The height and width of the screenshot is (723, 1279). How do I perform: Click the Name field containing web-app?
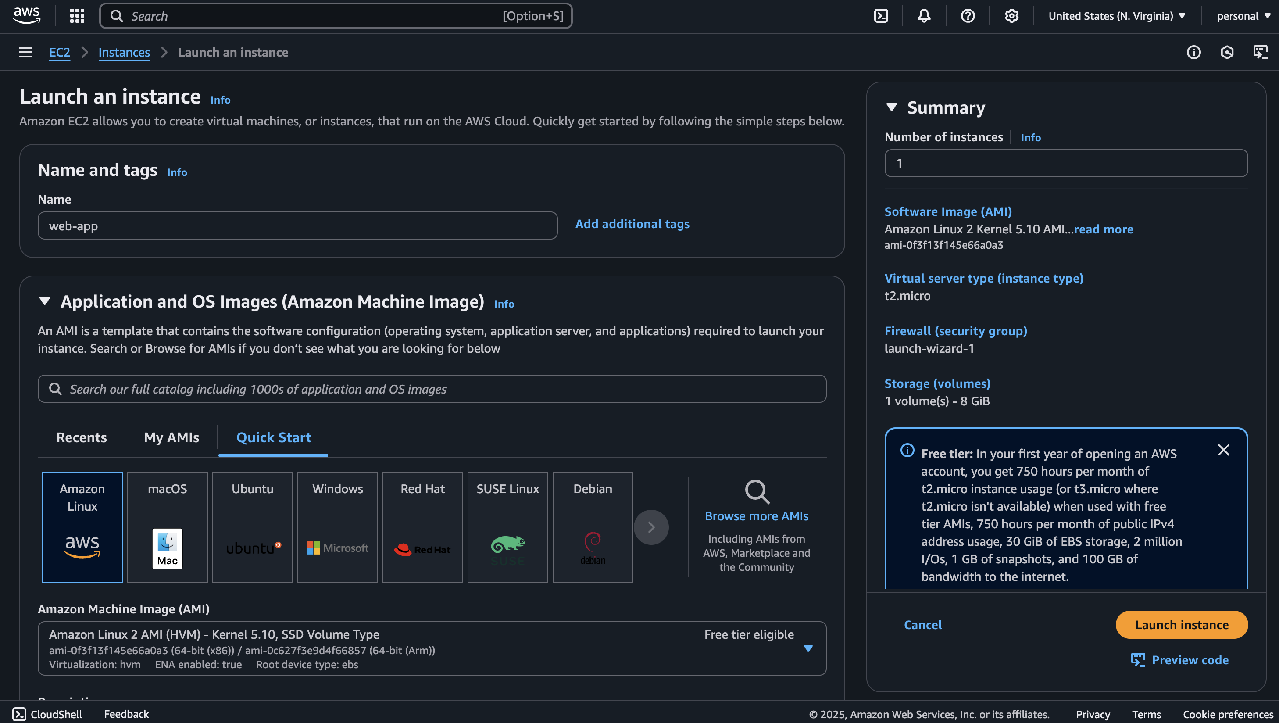[x=297, y=226]
